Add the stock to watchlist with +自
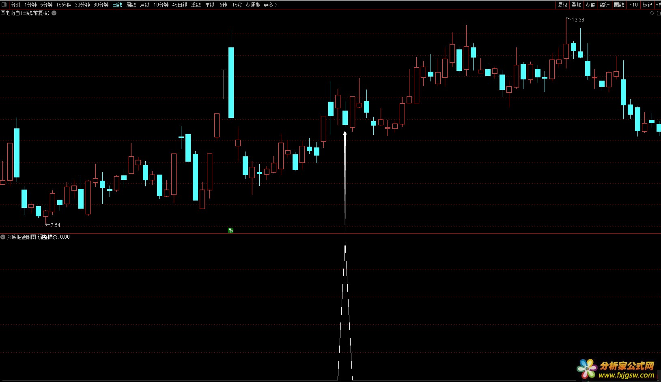 coord(658,5)
